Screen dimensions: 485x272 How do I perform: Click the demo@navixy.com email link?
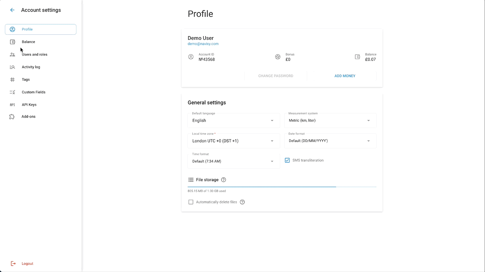click(x=203, y=44)
